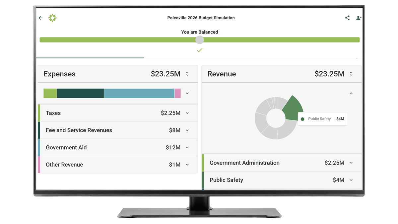Collapse the donut chart with up chevron
The width and height of the screenshot is (398, 224).
[351, 93]
